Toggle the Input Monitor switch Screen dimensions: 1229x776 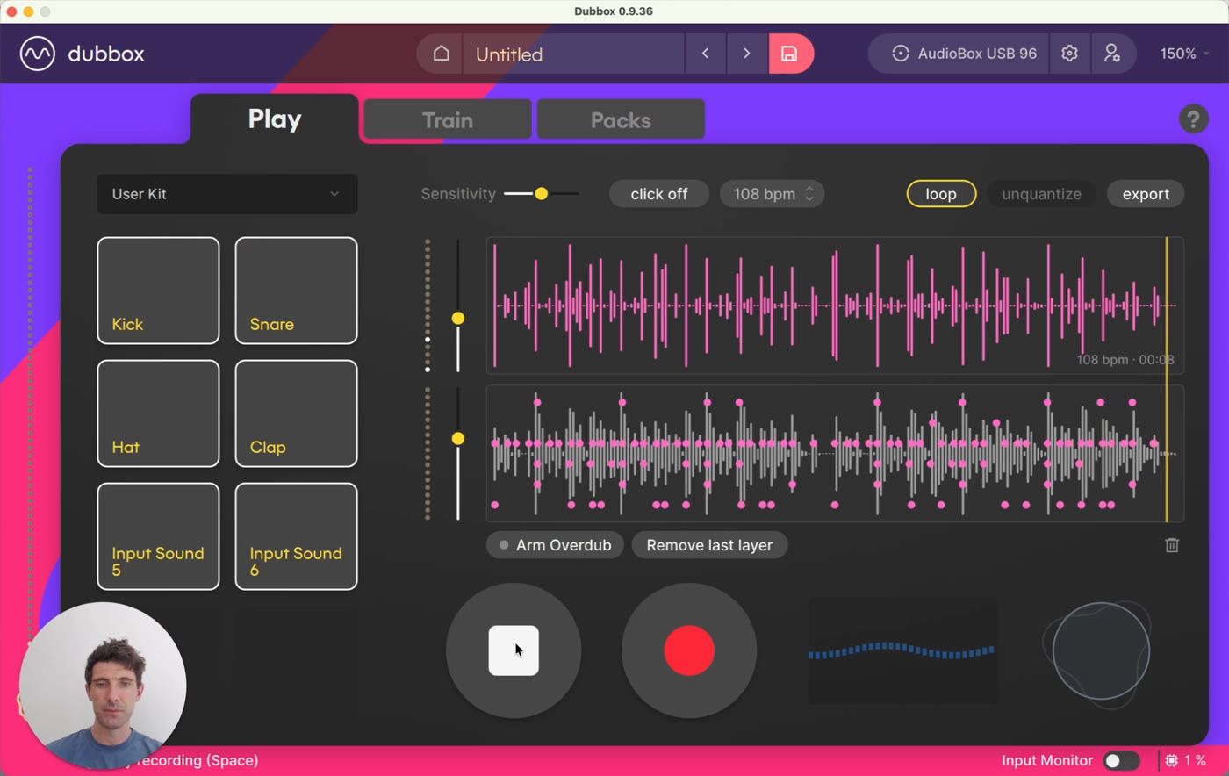1121,761
